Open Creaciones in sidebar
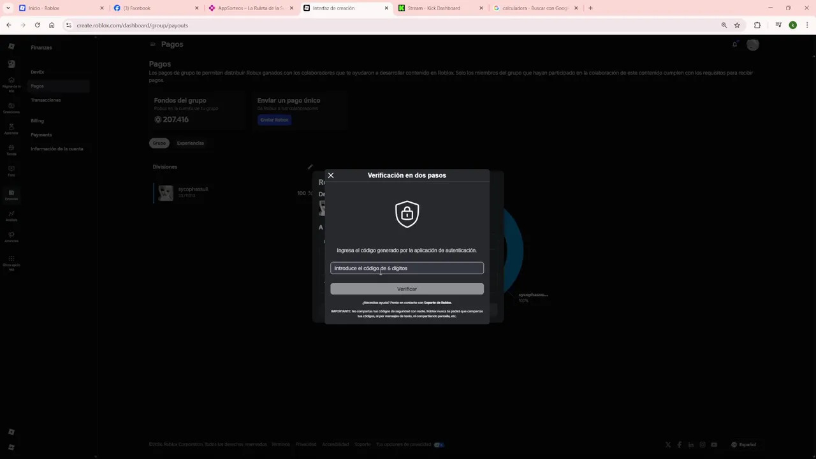The height and width of the screenshot is (459, 816). (11, 108)
